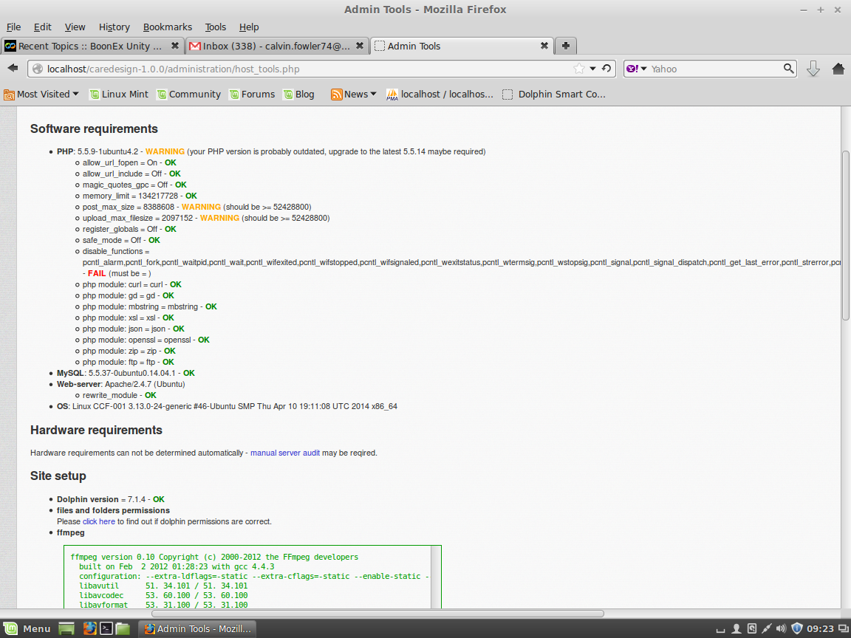The height and width of the screenshot is (638, 851).
Task: Click the URL address bar
Action: pyautogui.click(x=295, y=69)
